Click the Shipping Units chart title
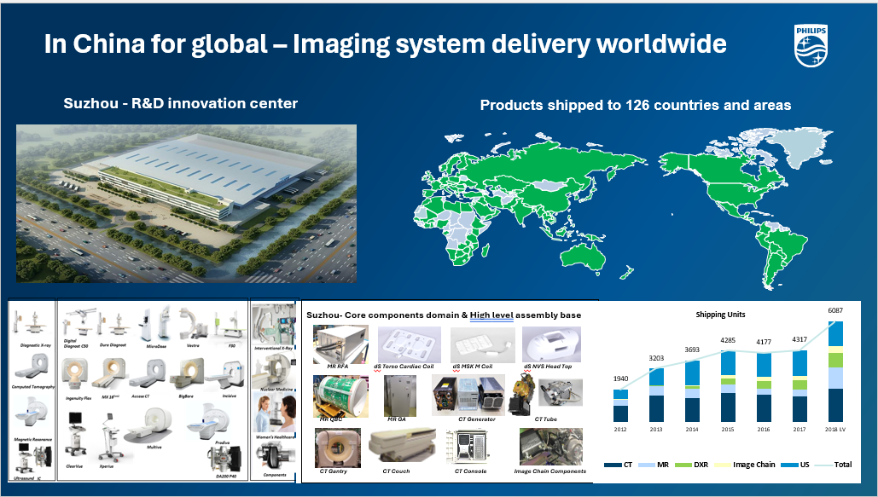The height and width of the screenshot is (497, 878). [722, 315]
